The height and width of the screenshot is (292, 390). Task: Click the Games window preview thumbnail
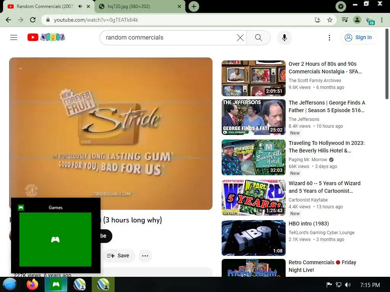(x=55, y=240)
